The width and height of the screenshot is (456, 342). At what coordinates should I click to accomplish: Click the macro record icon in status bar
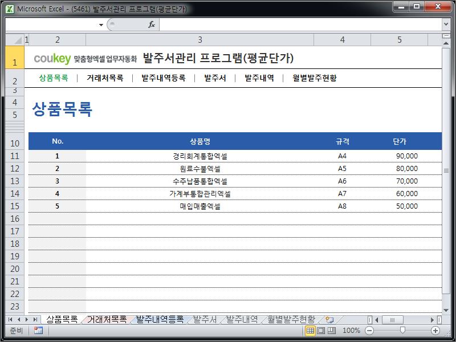38,331
